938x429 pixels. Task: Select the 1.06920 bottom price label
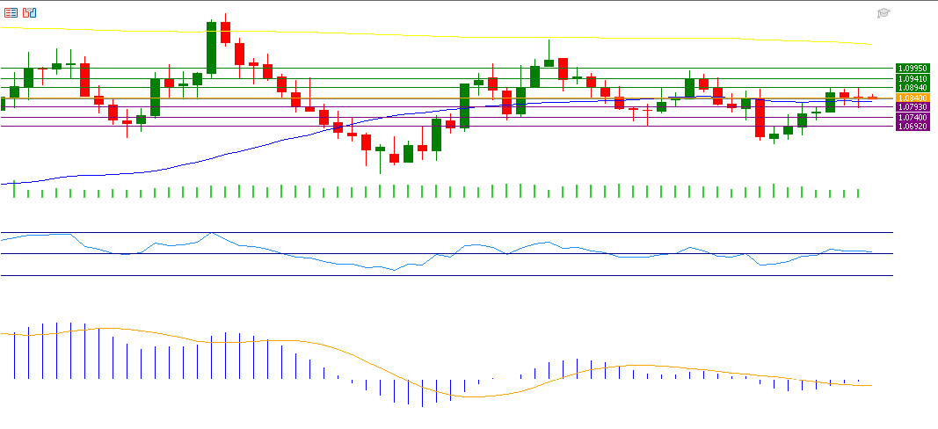(x=912, y=126)
